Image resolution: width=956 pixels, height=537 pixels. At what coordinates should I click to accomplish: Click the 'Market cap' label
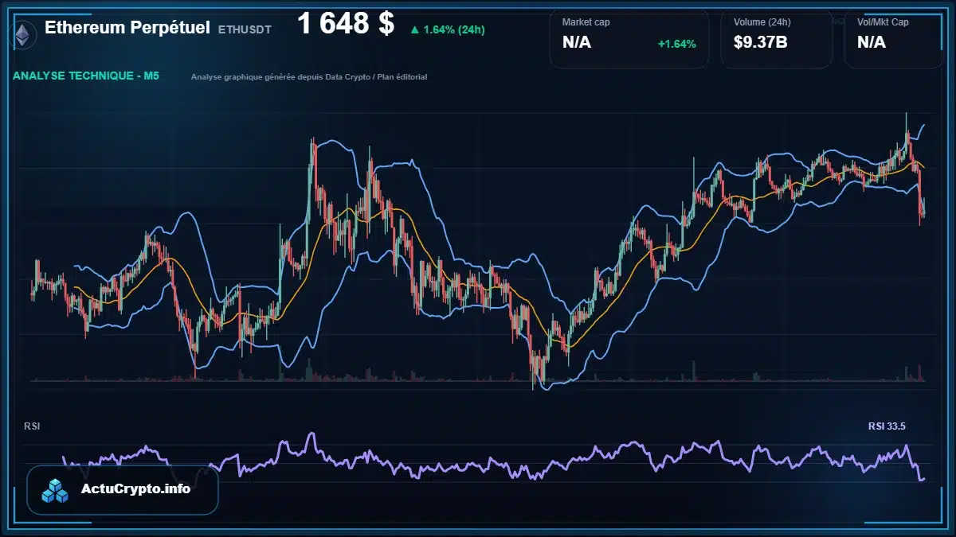click(586, 22)
